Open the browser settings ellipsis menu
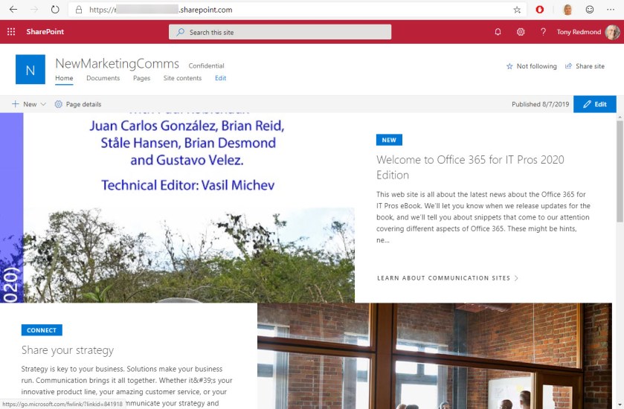 coord(611,10)
